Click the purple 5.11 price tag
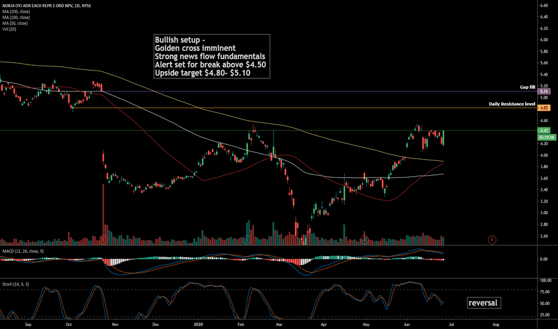Viewport: 558px width, 329px height. tap(544, 92)
